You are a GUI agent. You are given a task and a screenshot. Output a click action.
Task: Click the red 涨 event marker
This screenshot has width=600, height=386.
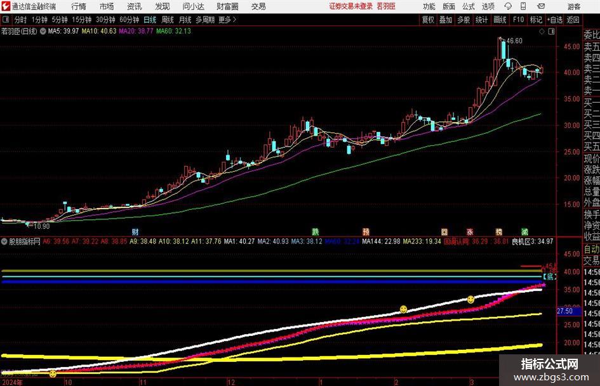(470, 231)
